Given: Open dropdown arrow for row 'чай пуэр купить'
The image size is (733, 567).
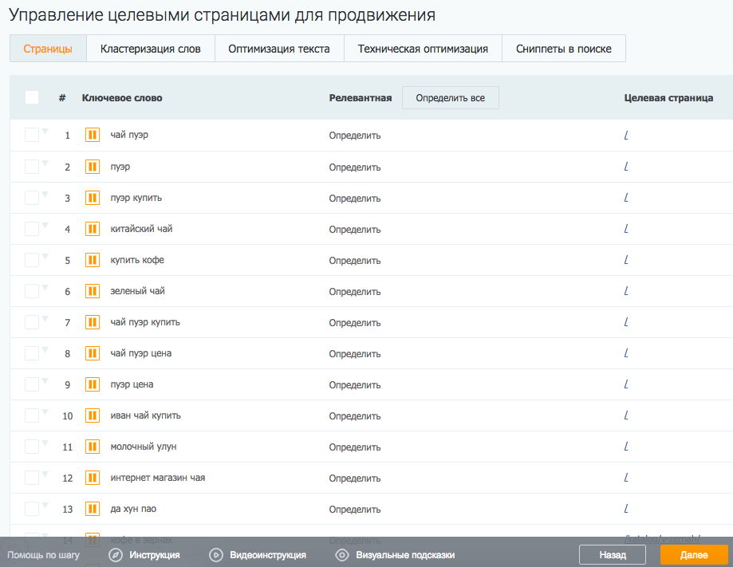Looking at the screenshot, I should pyautogui.click(x=45, y=319).
